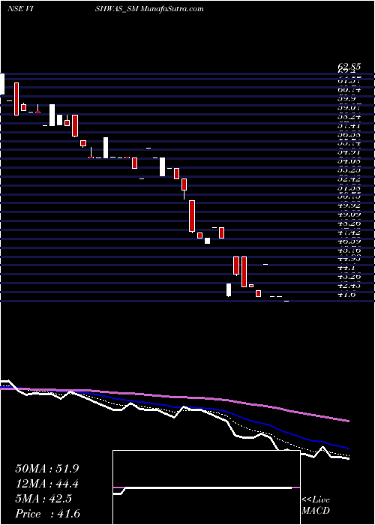
Task: Select the 43.26 price axis label
Action: point(349,277)
